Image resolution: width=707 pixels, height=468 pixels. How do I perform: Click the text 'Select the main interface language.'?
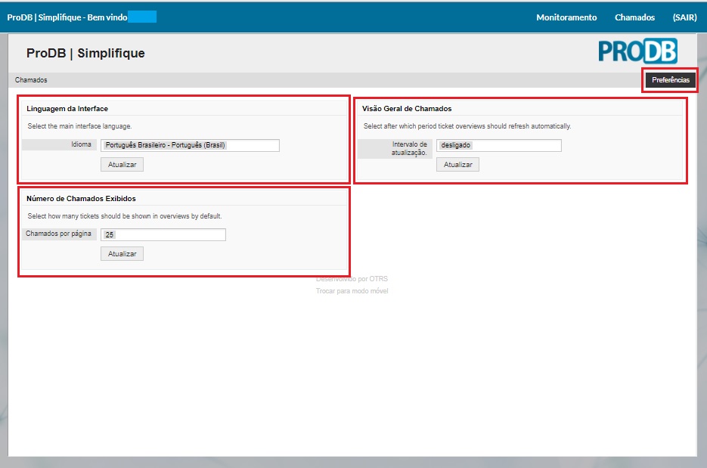pos(79,126)
